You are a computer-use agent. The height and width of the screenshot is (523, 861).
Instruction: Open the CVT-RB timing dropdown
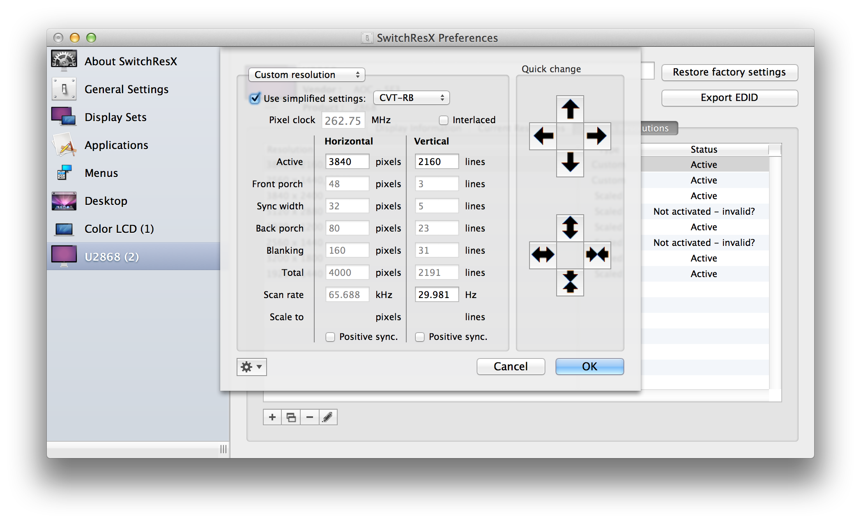[411, 98]
